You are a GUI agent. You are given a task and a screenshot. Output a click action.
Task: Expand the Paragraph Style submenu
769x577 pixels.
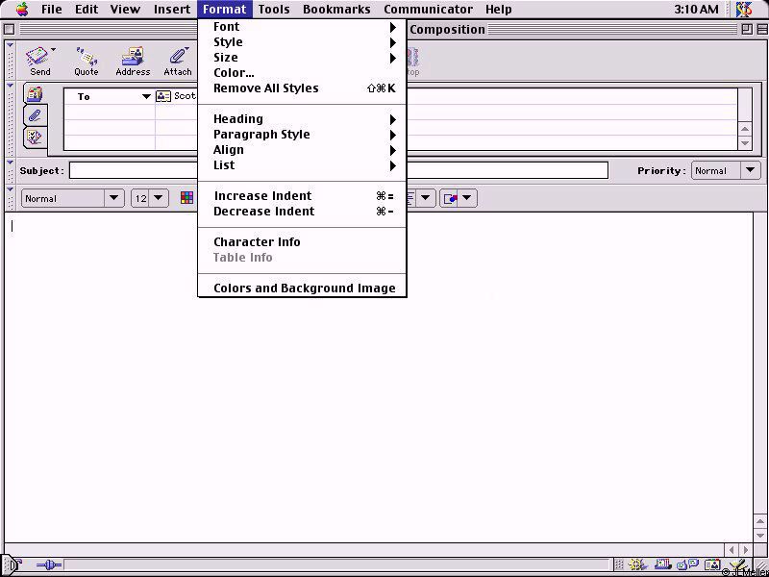point(302,135)
